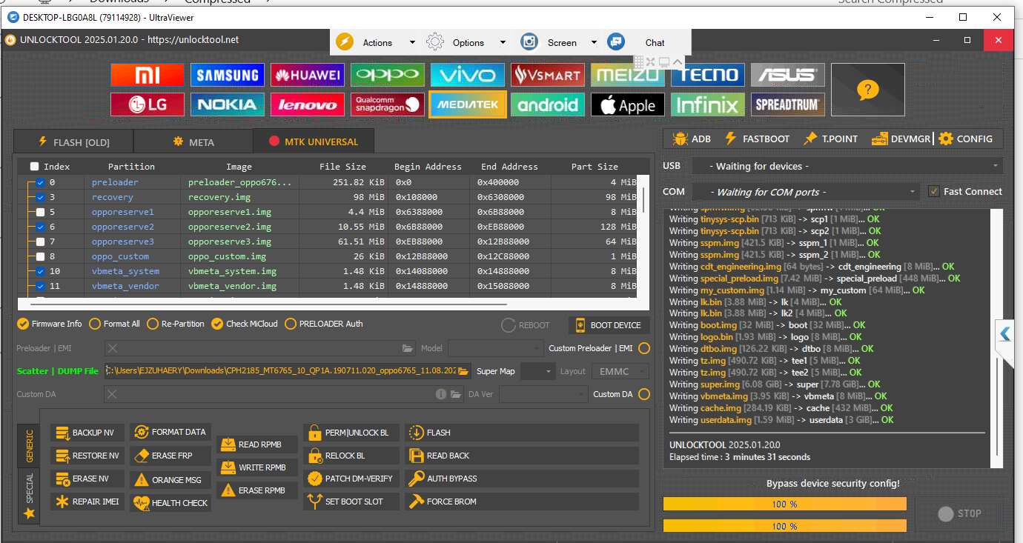Clear the Custom DA field X icon

[112, 394]
